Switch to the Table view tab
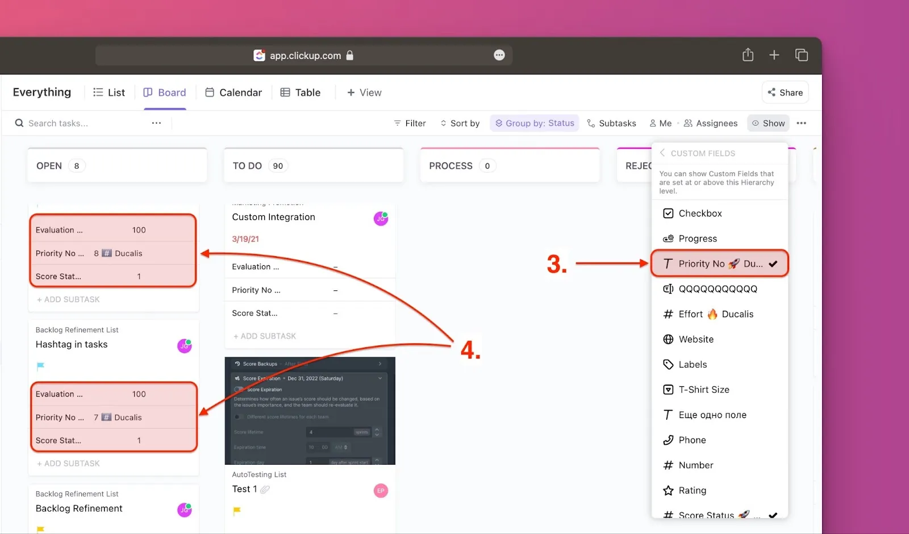This screenshot has width=909, height=534. coord(301,92)
